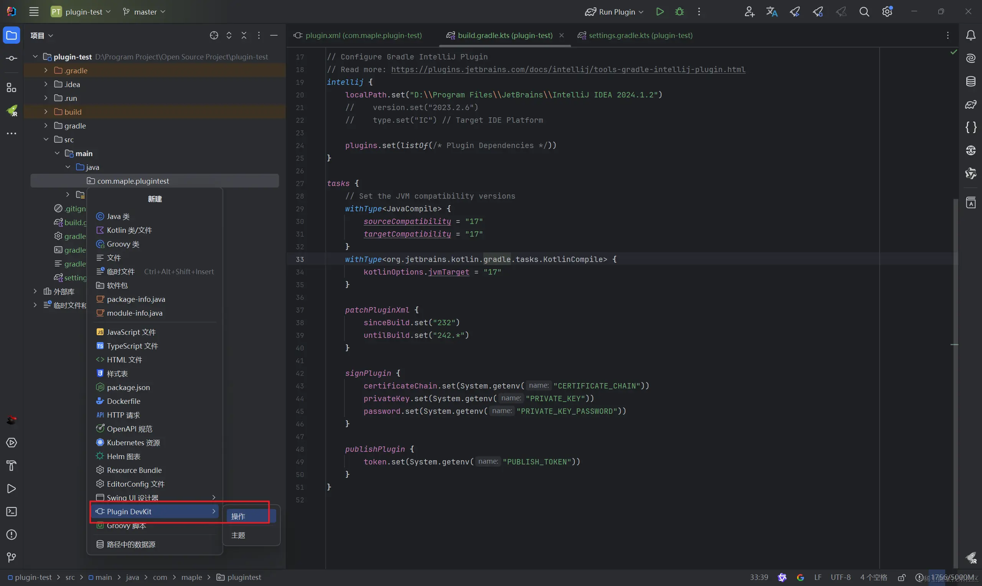The height and width of the screenshot is (586, 982).
Task: Run the Run Plugin configuration
Action: [660, 12]
